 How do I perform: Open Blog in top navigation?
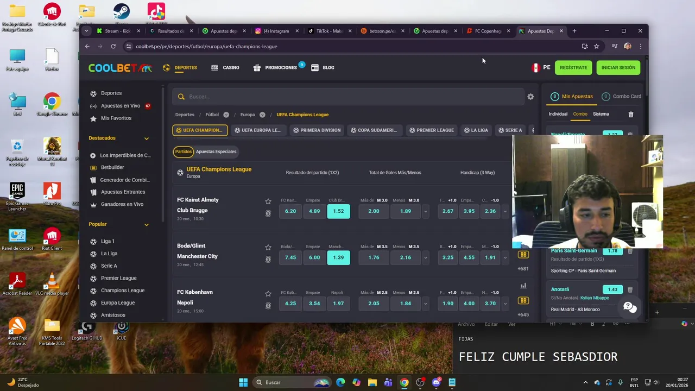pos(323,68)
